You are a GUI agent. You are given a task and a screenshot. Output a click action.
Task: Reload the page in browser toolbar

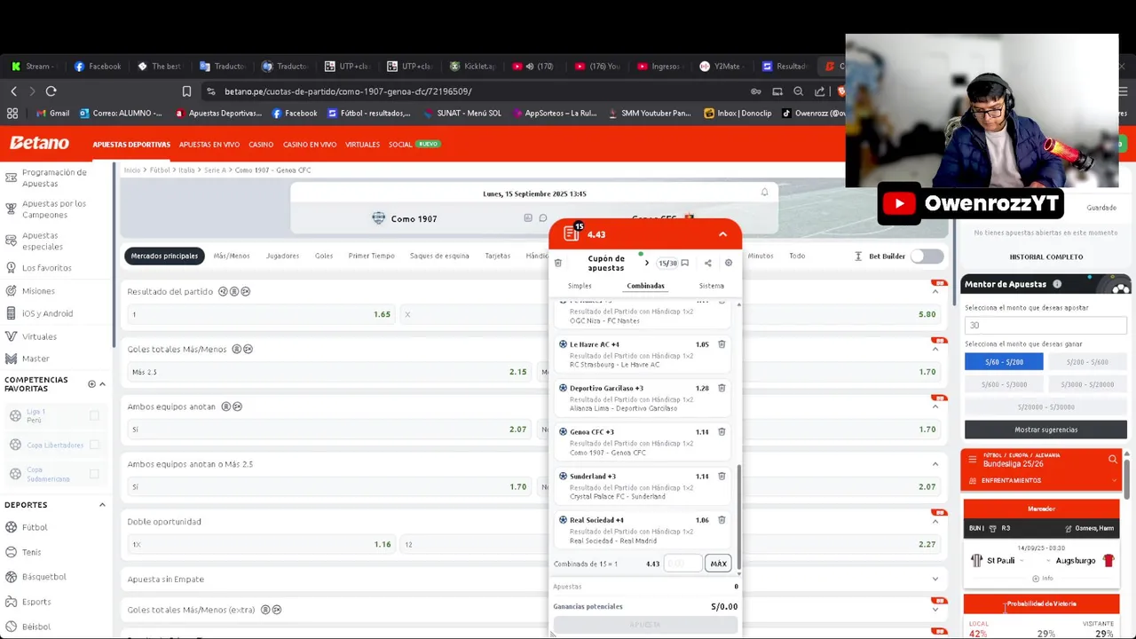tap(51, 91)
